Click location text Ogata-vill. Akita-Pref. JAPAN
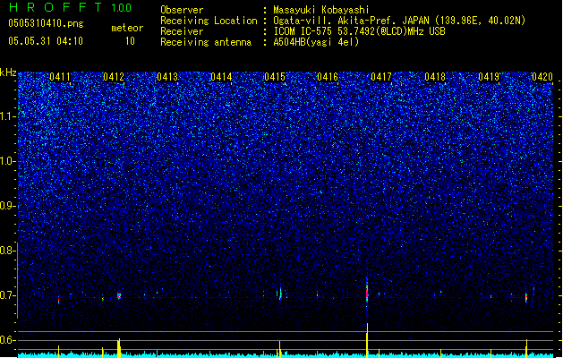 tap(351, 21)
